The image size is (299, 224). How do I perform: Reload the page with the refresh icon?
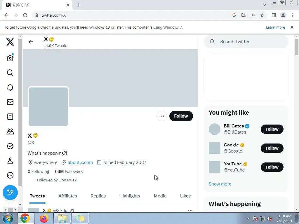25,15
